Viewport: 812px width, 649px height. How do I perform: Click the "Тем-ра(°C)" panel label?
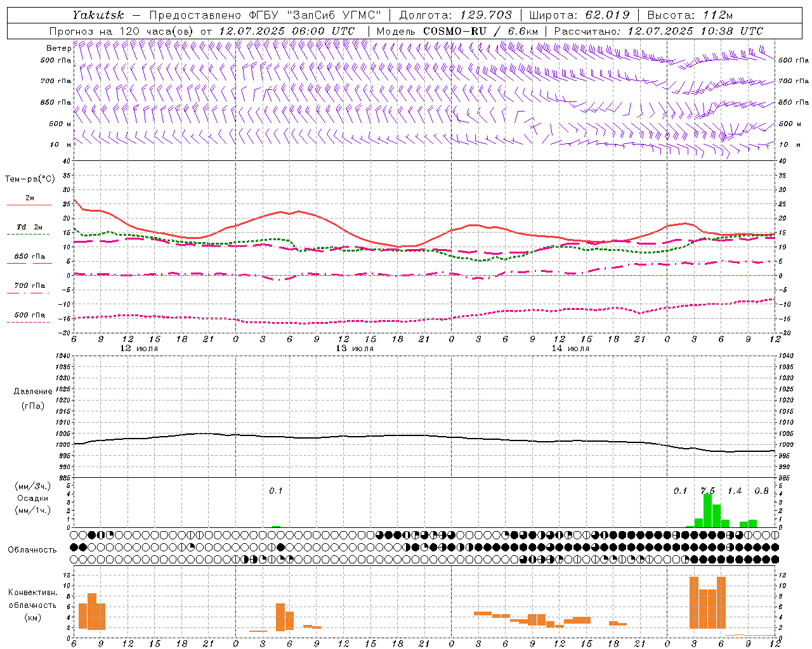(x=30, y=179)
